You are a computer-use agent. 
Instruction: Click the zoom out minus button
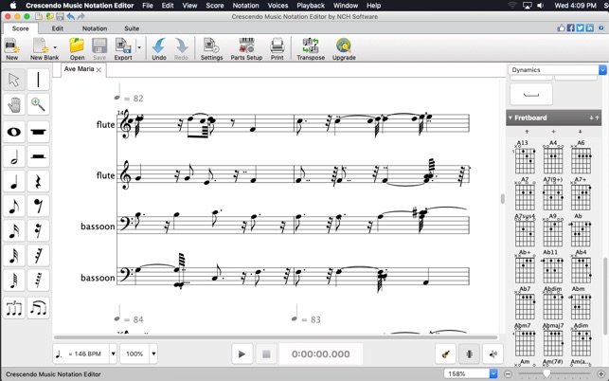point(508,374)
